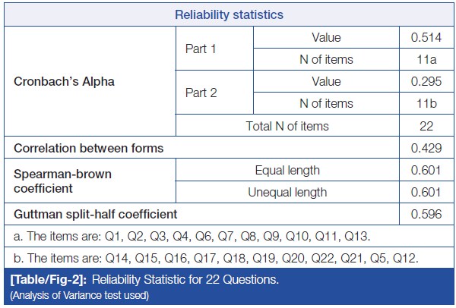Click the correlation value 0.429
The width and height of the screenshot is (456, 308).
[x=426, y=148]
